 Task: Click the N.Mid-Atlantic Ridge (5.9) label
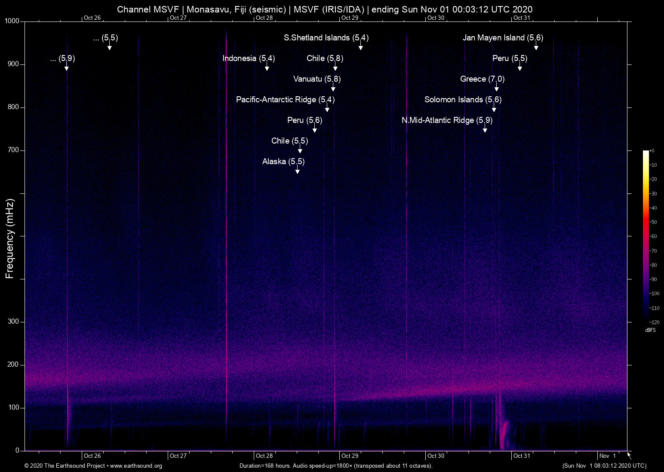[447, 120]
